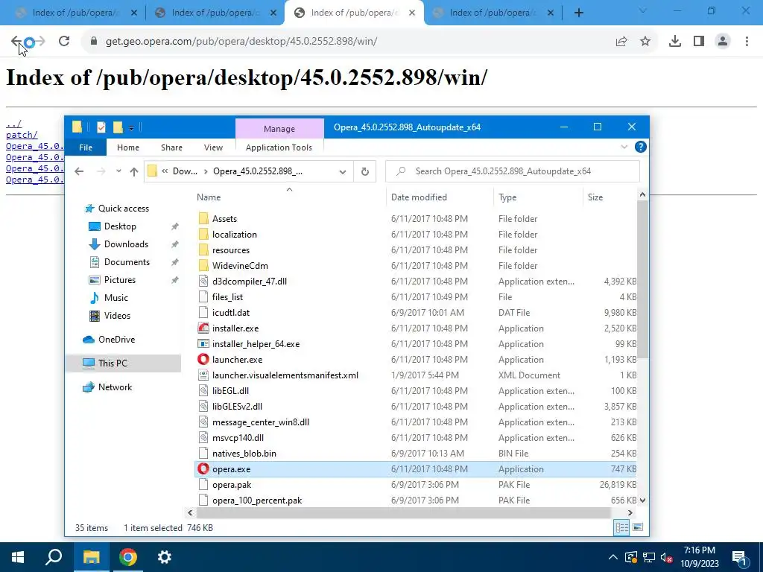Select the Assets folder
The height and width of the screenshot is (572, 763).
(x=224, y=219)
